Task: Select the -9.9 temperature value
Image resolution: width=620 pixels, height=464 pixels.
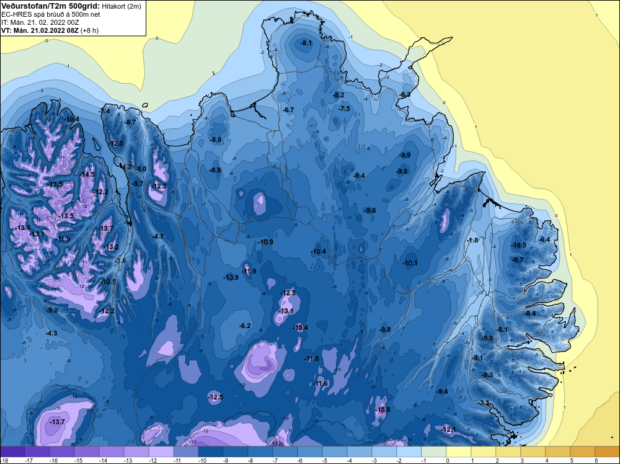Action: coord(405,156)
